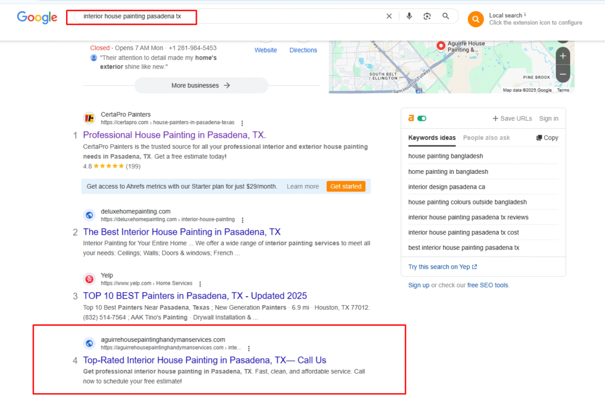Viewport: 605px width, 399px height.
Task: Click the business phone number +1 281-984-5453
Action: click(193, 48)
